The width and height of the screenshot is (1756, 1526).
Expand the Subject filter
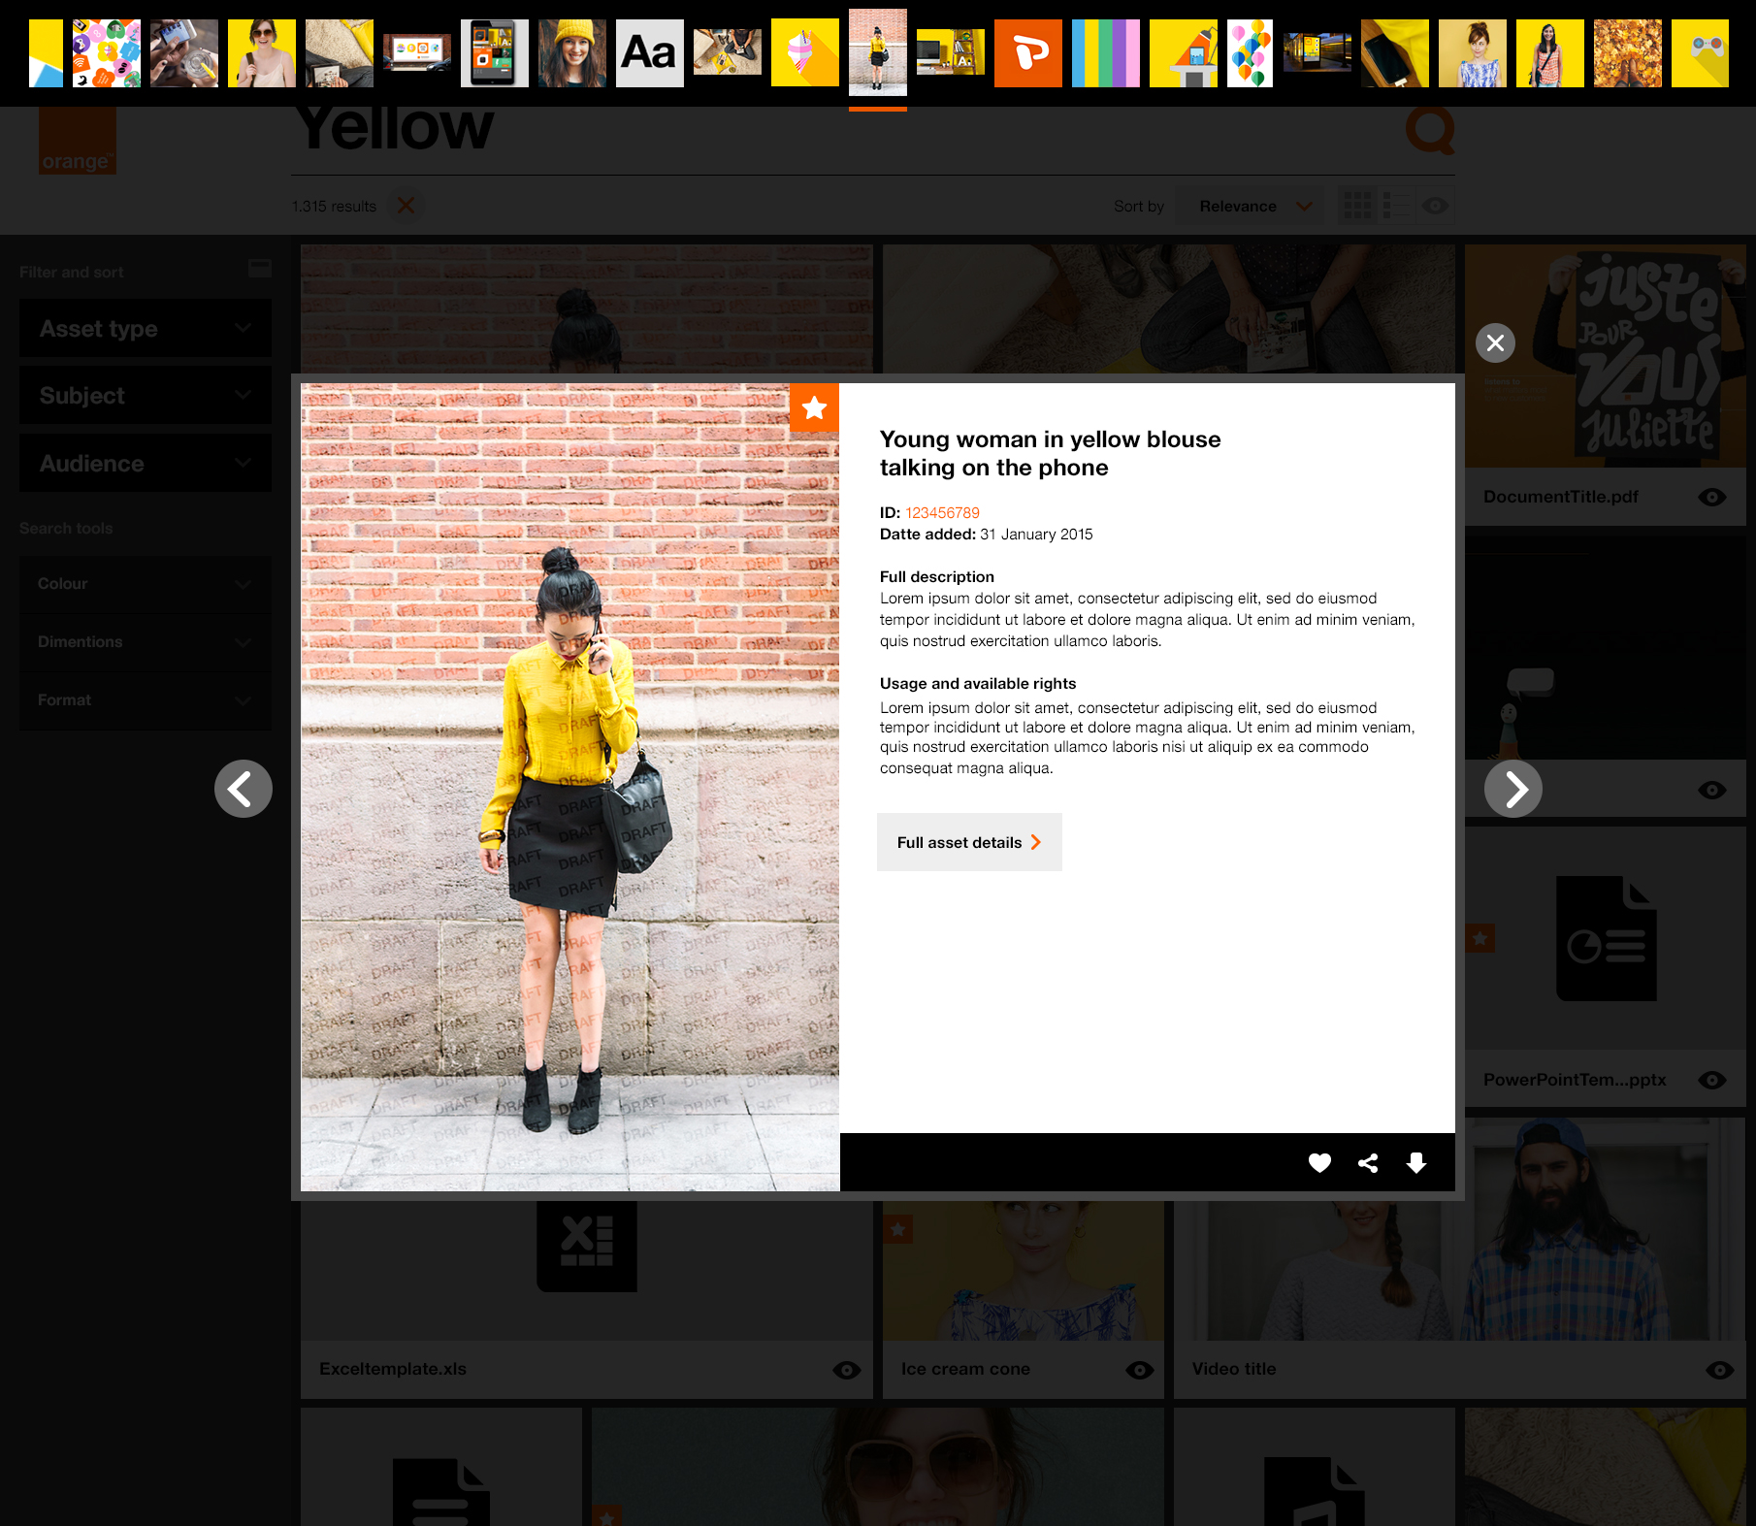click(x=146, y=396)
